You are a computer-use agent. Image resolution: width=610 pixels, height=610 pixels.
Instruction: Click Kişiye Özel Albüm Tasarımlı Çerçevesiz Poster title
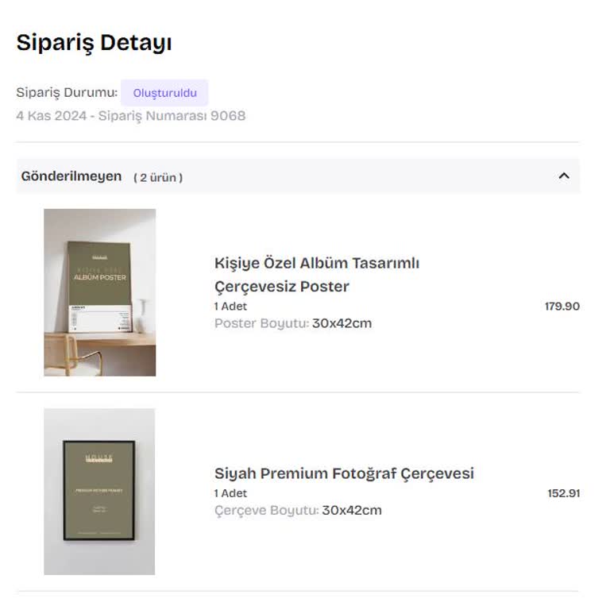(x=316, y=263)
